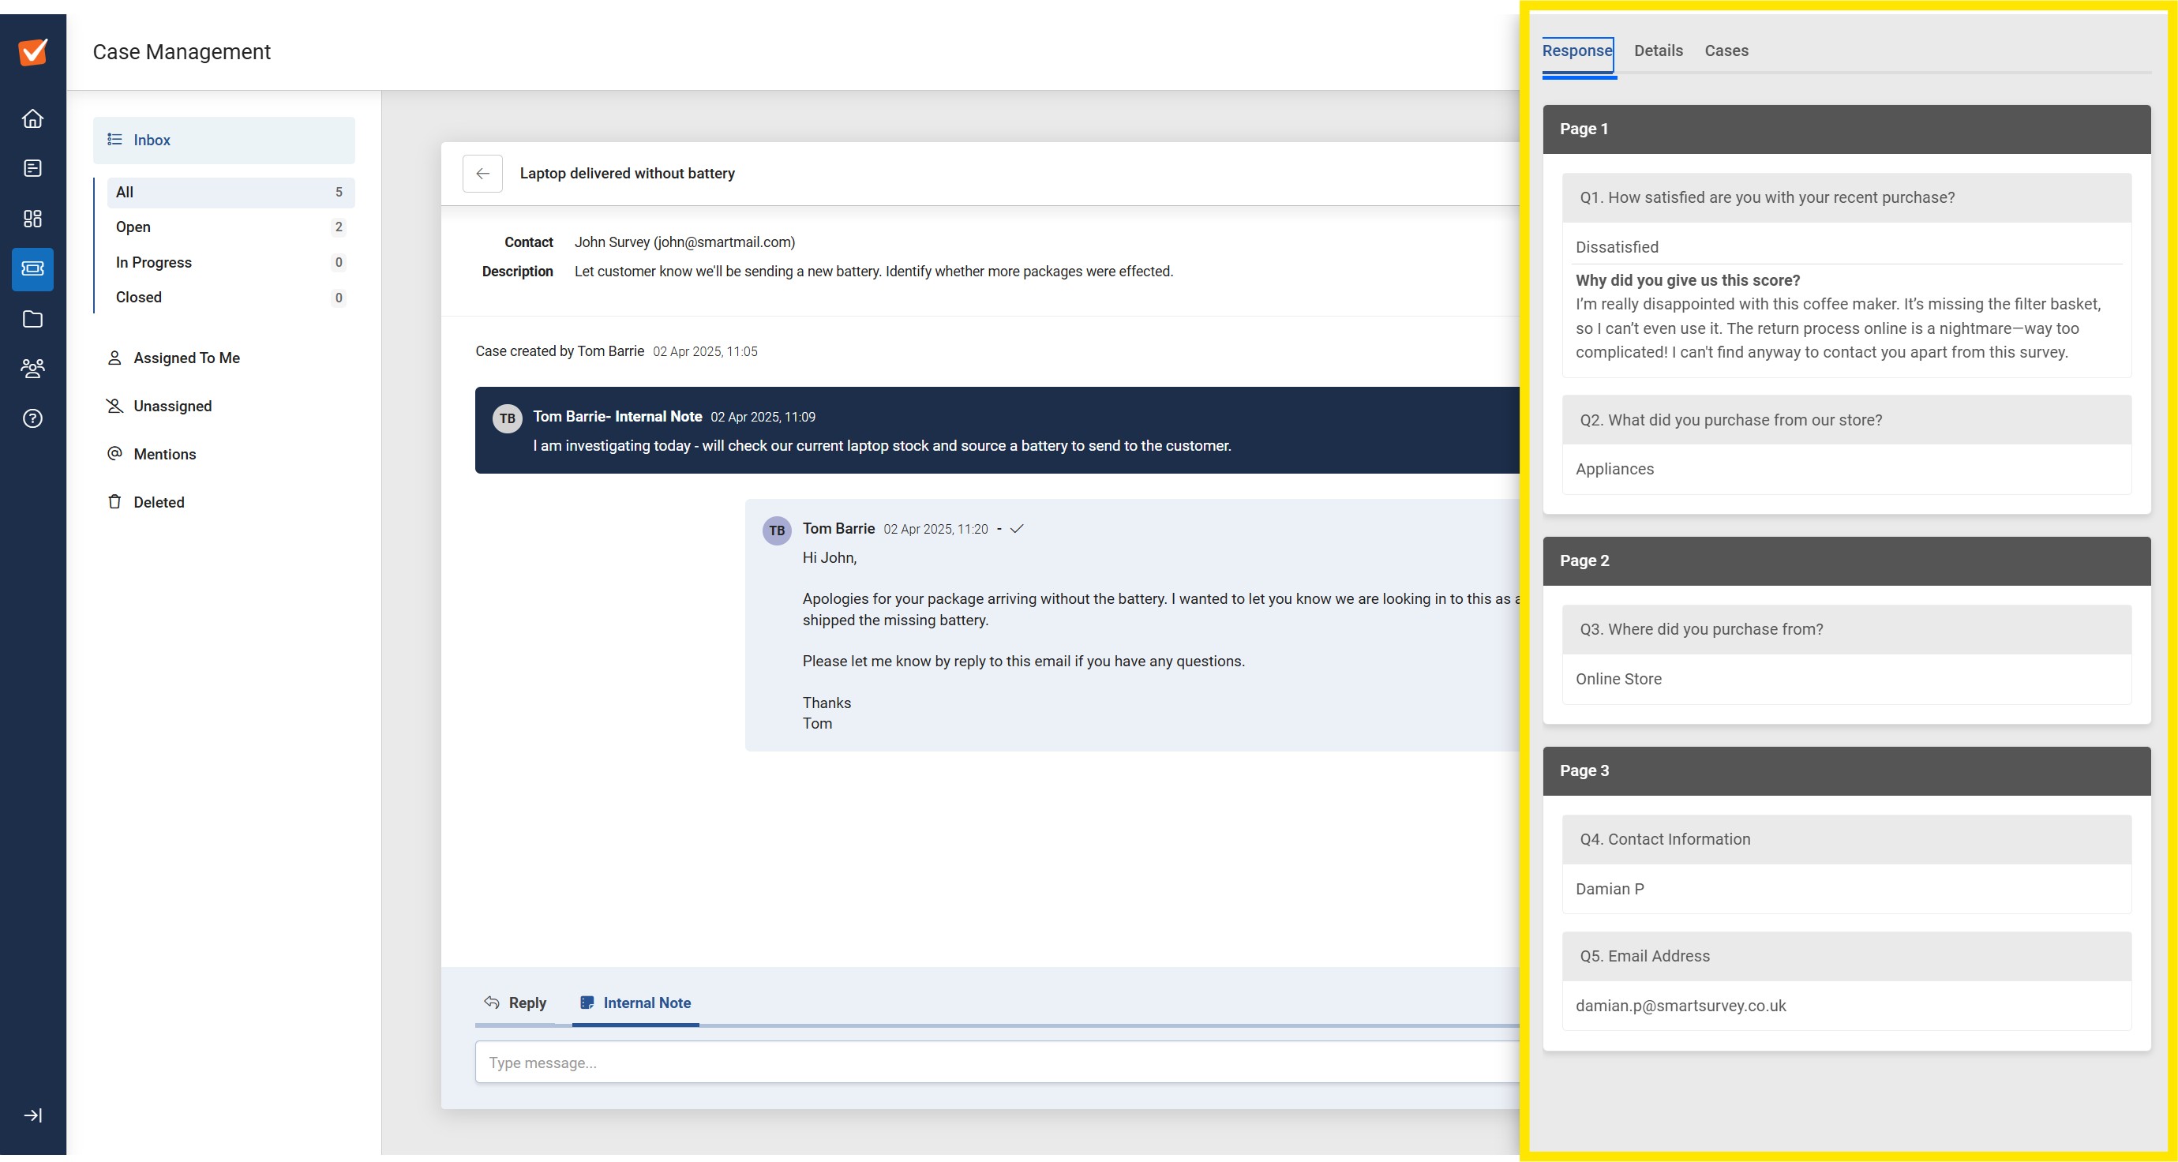Open Deleted cases

coord(159,502)
